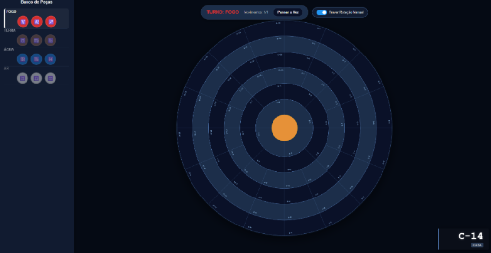The width and height of the screenshot is (491, 253).
Task: Pick the Sagittarius arrow piece
Action: click(x=51, y=22)
